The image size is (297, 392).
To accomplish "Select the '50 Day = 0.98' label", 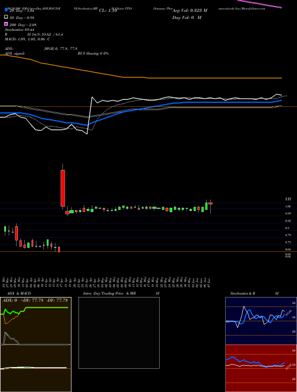I will click(x=22, y=18).
